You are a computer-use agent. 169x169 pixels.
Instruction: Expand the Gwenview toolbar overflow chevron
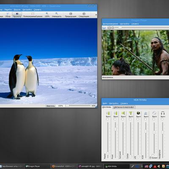point(96,15)
